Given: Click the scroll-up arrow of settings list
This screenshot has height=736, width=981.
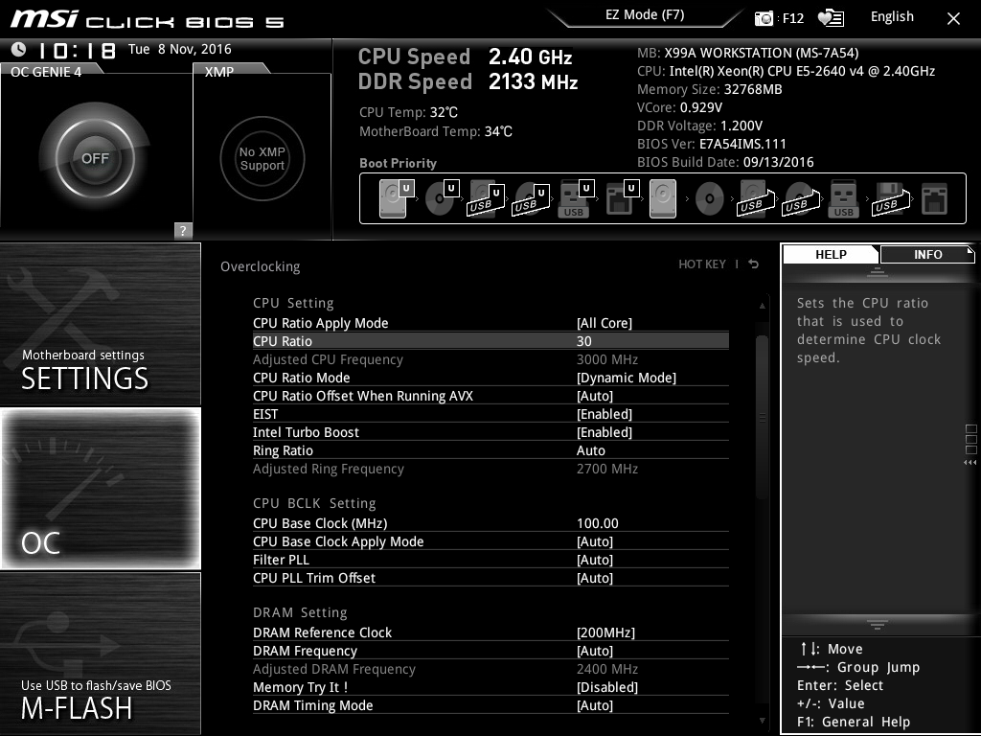Looking at the screenshot, I should [762, 306].
